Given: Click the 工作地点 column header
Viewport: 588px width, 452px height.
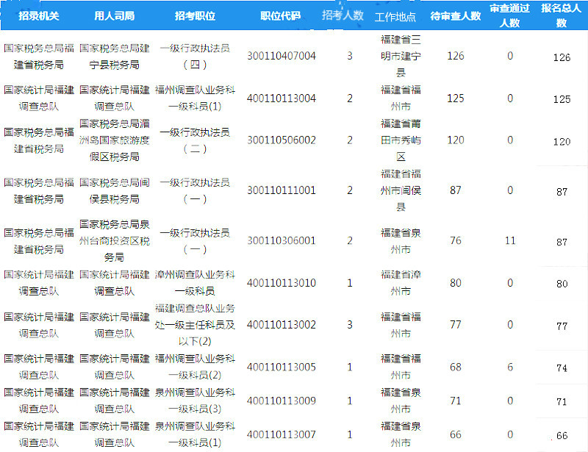Looking at the screenshot, I should click(x=395, y=17).
